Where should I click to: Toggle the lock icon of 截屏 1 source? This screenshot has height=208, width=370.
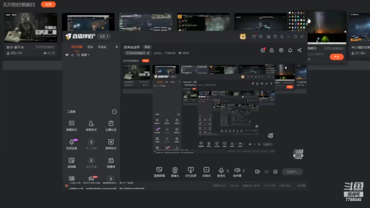[x=73, y=55]
